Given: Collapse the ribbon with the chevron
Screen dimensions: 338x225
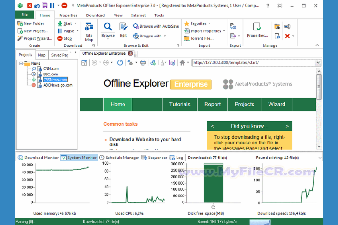Looking at the screenshot, I should (x=317, y=45).
